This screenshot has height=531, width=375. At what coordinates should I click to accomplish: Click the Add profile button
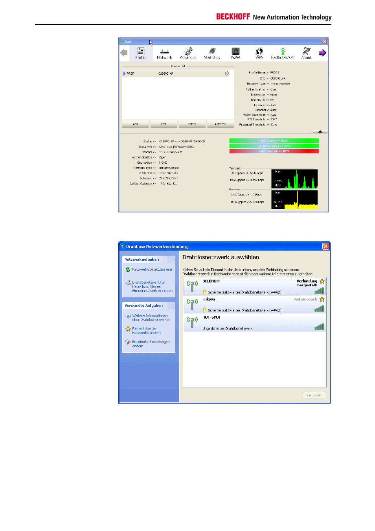click(x=135, y=124)
